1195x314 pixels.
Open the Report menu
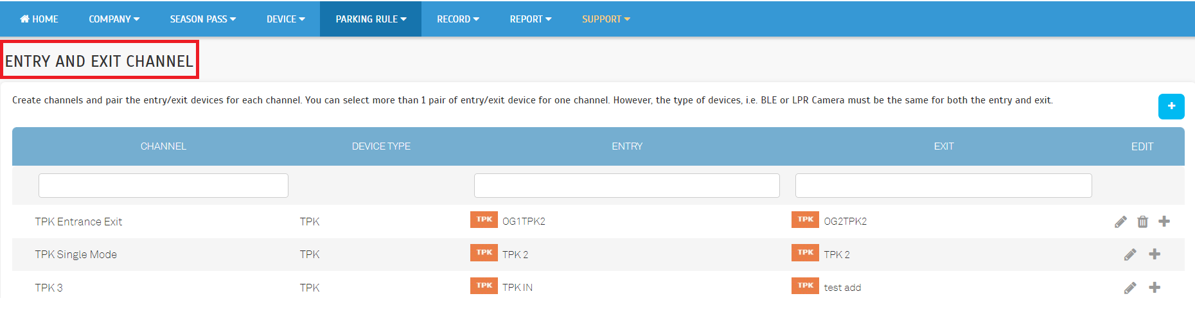tap(531, 19)
